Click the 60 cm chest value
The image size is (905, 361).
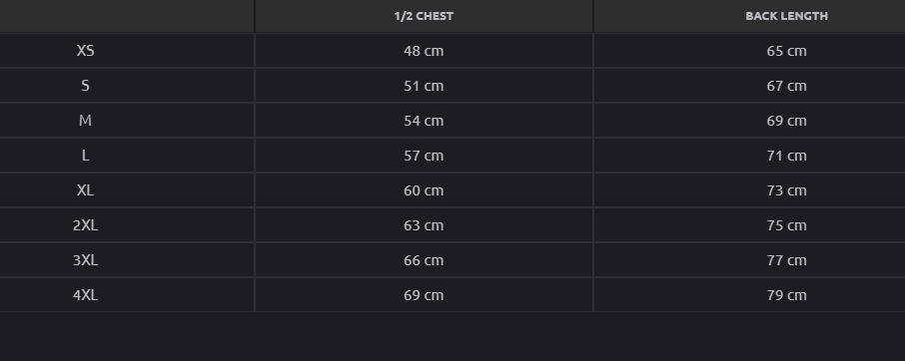coord(424,190)
